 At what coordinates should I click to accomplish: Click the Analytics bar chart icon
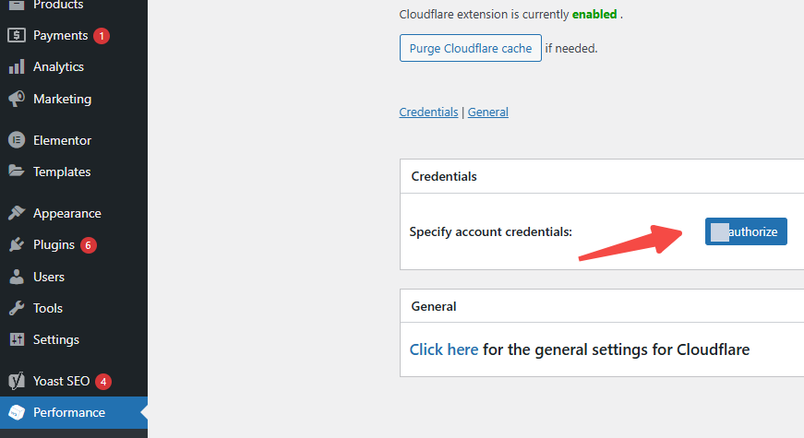pyautogui.click(x=16, y=67)
